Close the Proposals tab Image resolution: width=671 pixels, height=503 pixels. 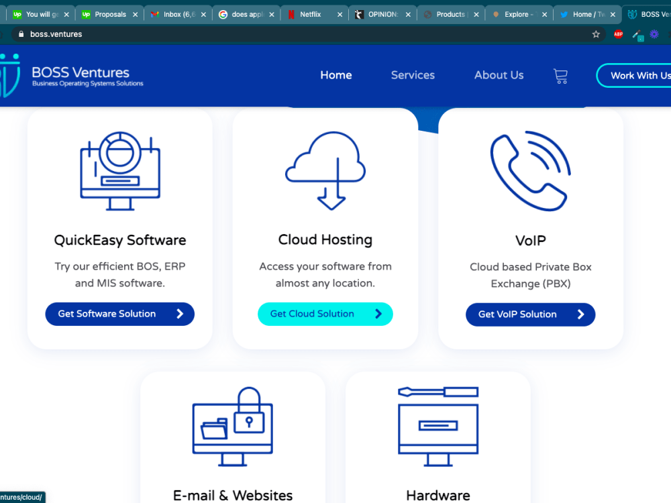click(136, 15)
